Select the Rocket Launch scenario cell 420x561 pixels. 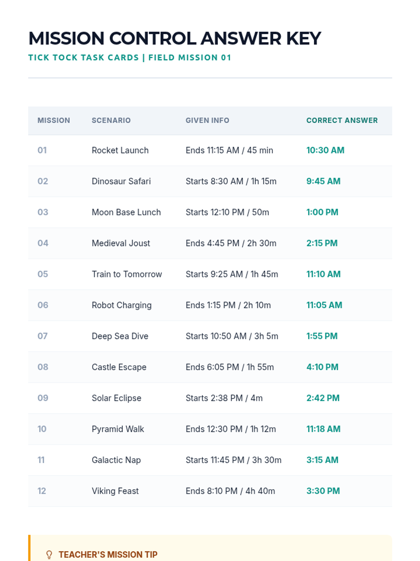coord(120,150)
